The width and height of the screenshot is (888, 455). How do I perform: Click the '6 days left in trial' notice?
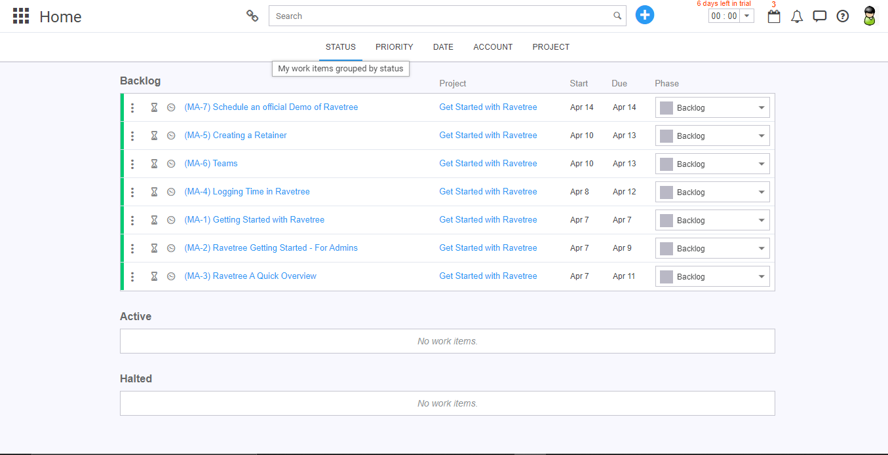[x=724, y=4]
